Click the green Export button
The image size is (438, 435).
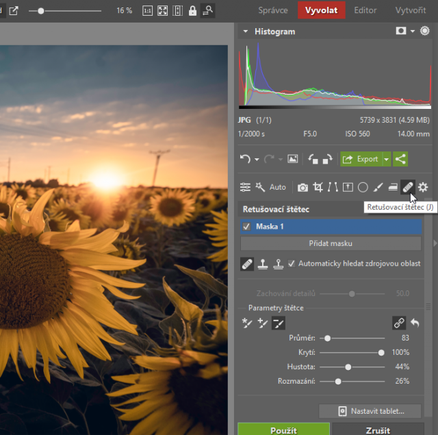(x=361, y=159)
